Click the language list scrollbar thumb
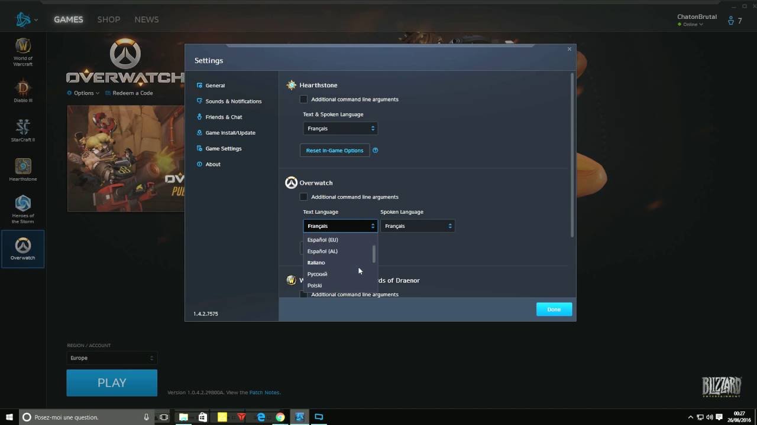The width and height of the screenshot is (757, 425). click(374, 254)
